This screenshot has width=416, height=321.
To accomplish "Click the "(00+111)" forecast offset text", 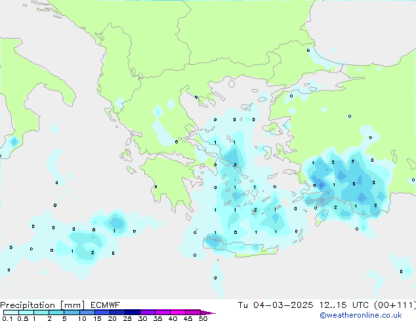I will pos(395,305).
